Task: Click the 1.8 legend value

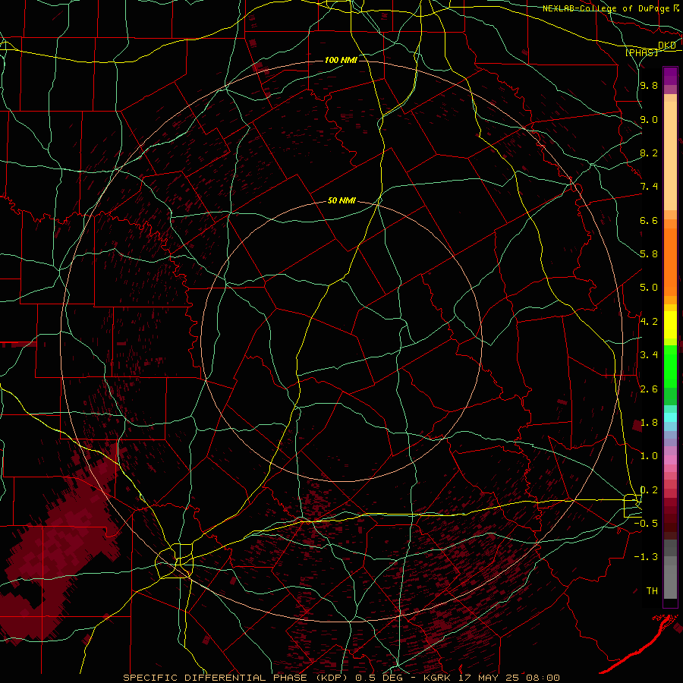Action: tap(649, 423)
